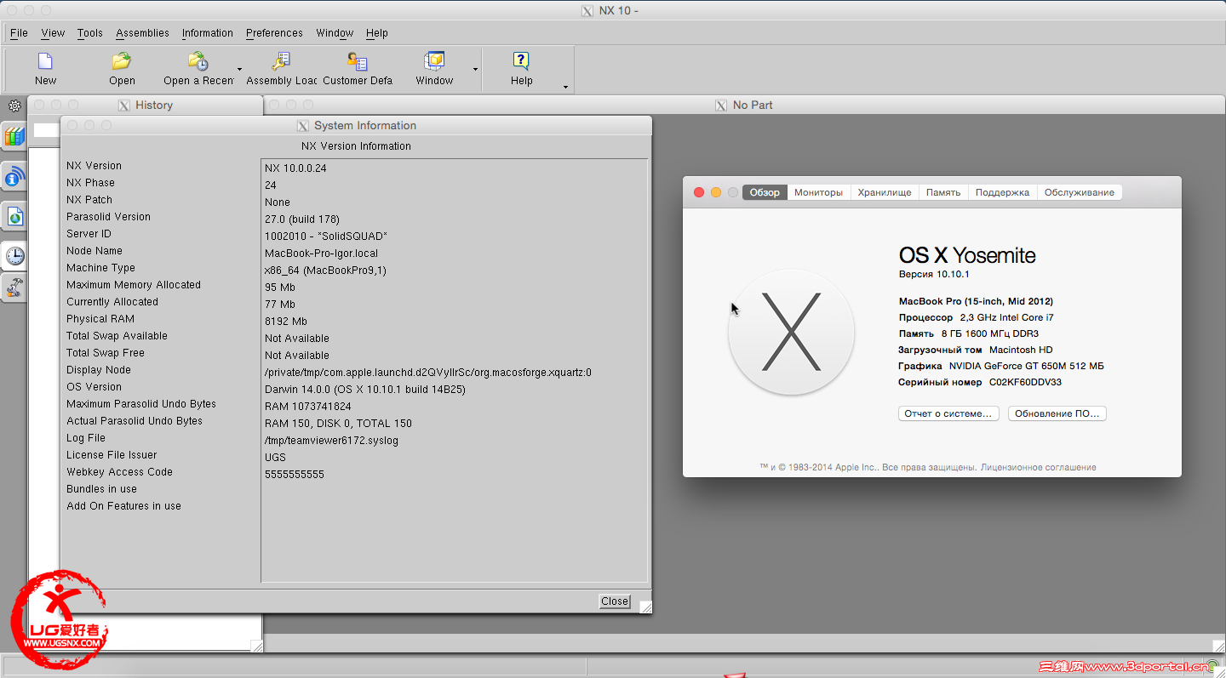Click the License File Issuer label
This screenshot has width=1226, height=678.
click(112, 455)
